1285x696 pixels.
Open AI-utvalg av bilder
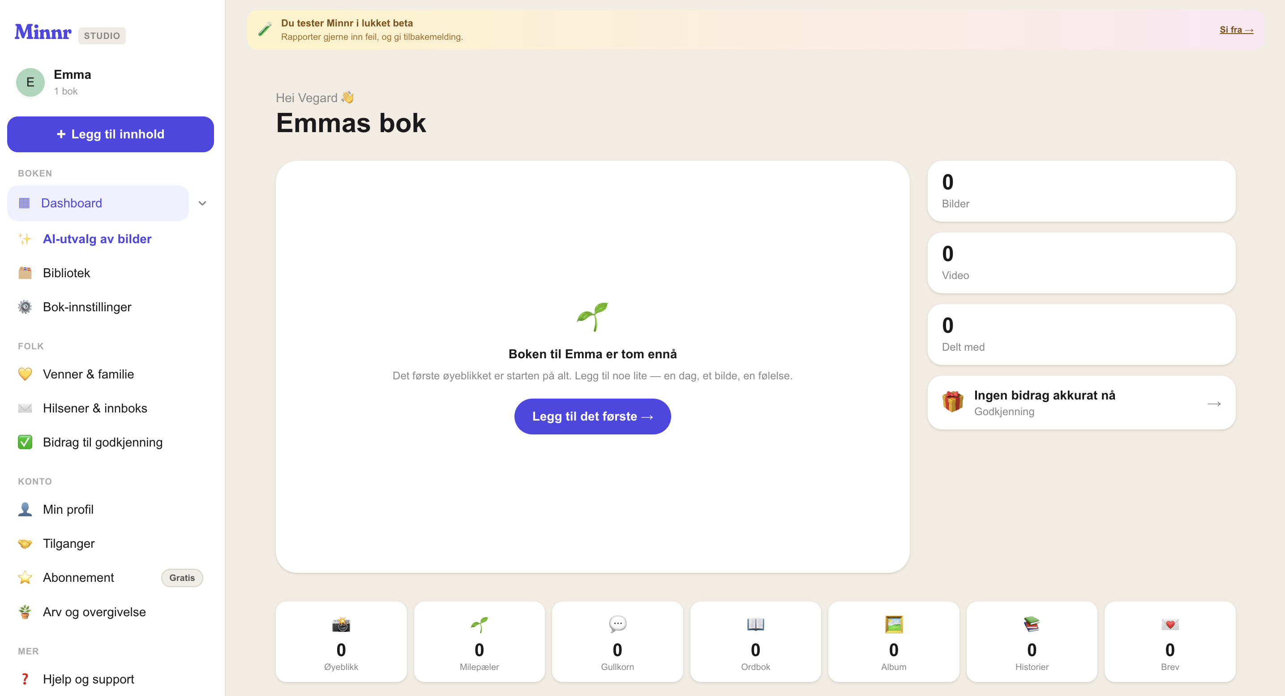tap(110, 239)
